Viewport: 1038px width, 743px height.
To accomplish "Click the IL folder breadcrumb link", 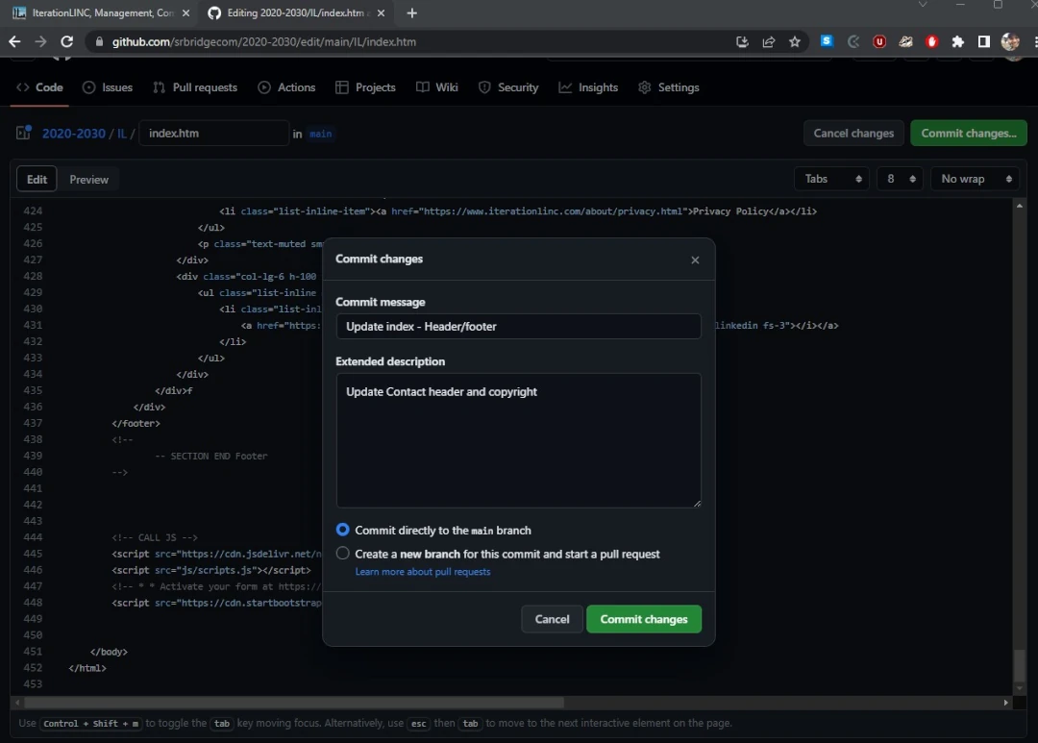I will point(122,133).
